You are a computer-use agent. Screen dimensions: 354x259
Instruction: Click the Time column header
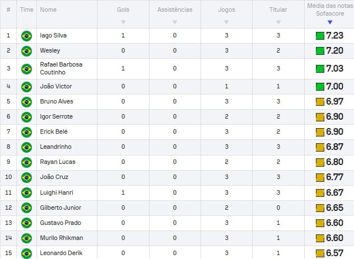[x=26, y=10]
